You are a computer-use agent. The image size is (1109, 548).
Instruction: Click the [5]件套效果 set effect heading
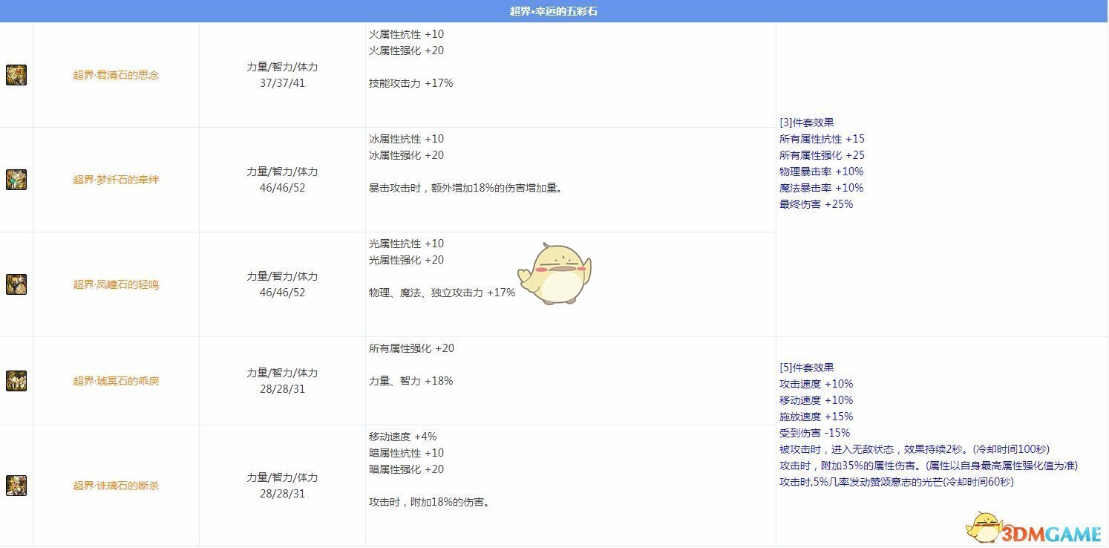[807, 368]
